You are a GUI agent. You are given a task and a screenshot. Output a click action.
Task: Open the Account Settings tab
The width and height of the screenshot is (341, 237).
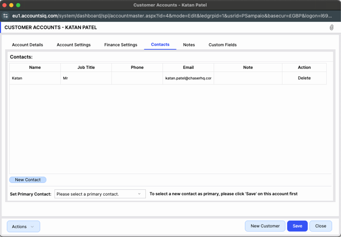(x=73, y=45)
